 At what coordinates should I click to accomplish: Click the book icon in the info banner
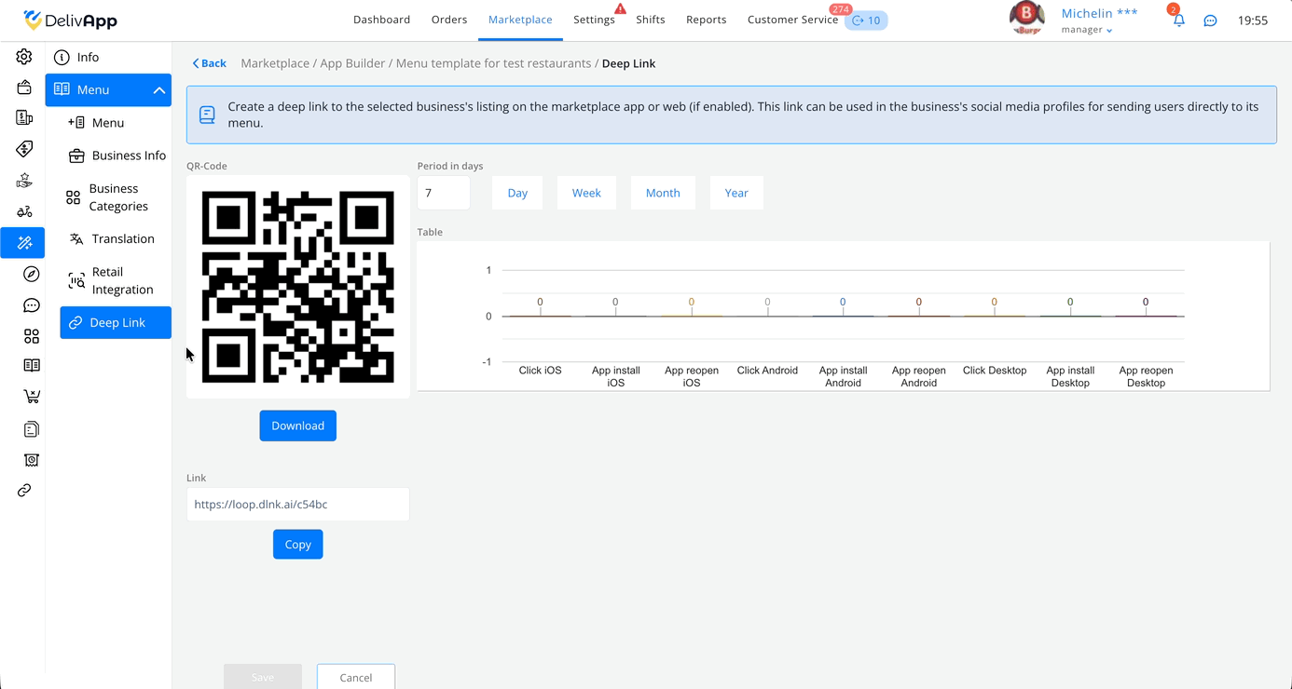point(207,115)
